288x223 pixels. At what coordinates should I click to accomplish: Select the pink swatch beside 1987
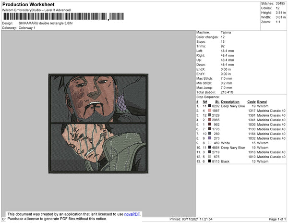pyautogui.click(x=210, y=111)
